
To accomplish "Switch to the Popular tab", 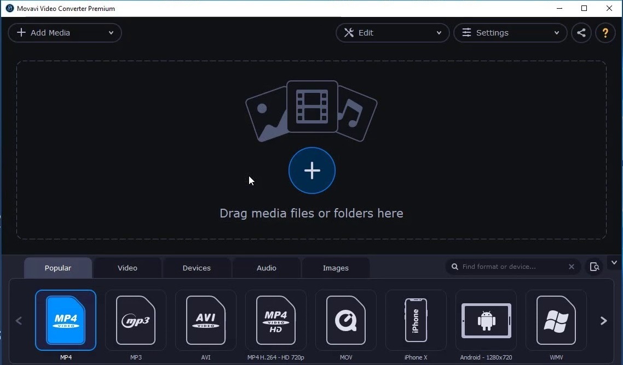I will [58, 268].
